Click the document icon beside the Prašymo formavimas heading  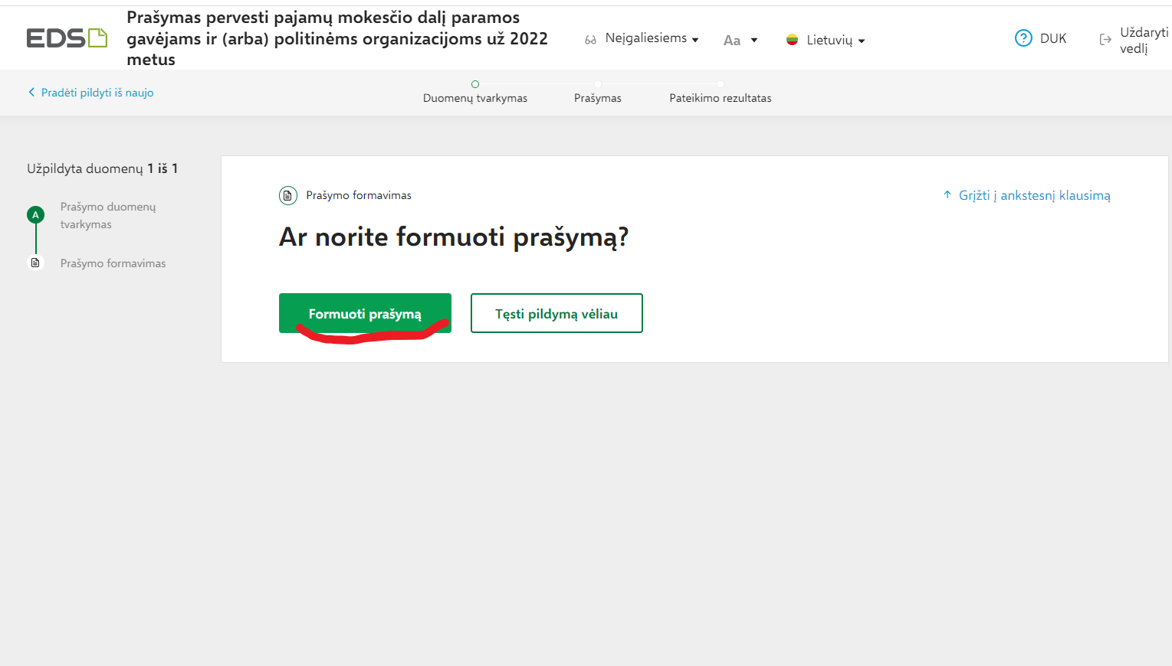[288, 195]
